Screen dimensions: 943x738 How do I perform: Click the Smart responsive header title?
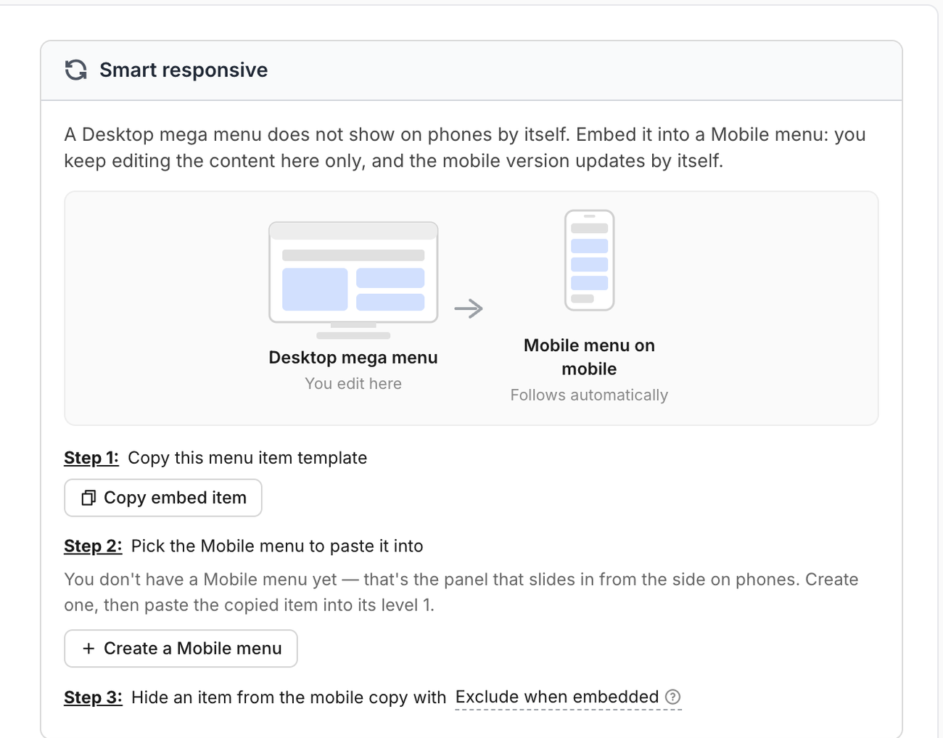pyautogui.click(x=184, y=70)
